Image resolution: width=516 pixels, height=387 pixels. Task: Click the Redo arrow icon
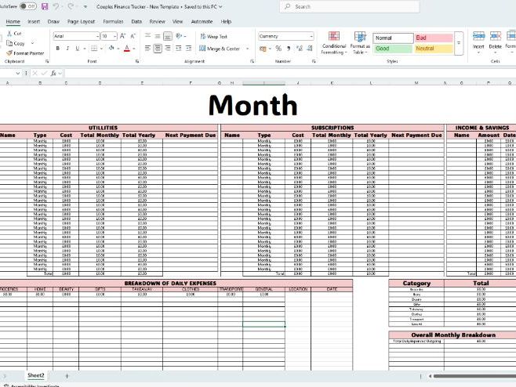(x=71, y=6)
